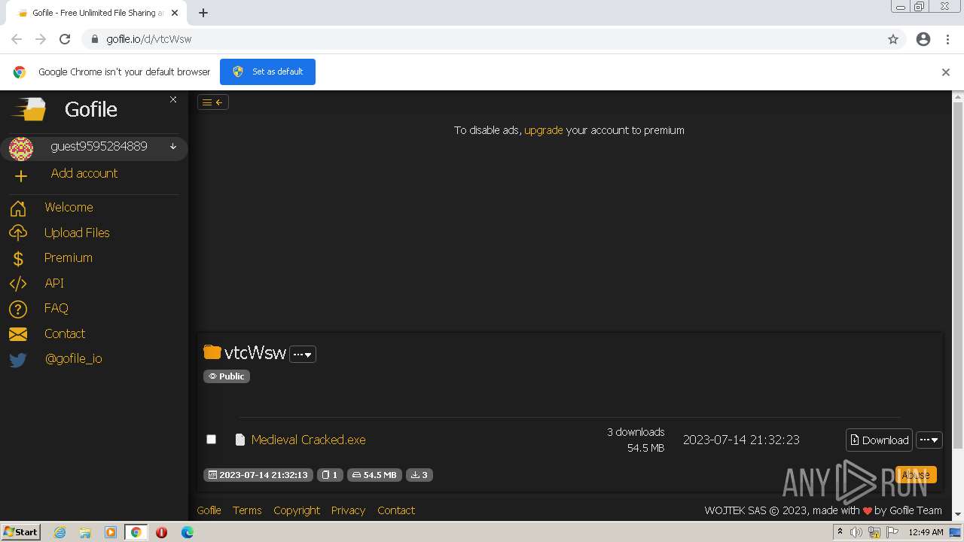
Task: Bookmark this page with the star icon
Action: click(x=893, y=39)
